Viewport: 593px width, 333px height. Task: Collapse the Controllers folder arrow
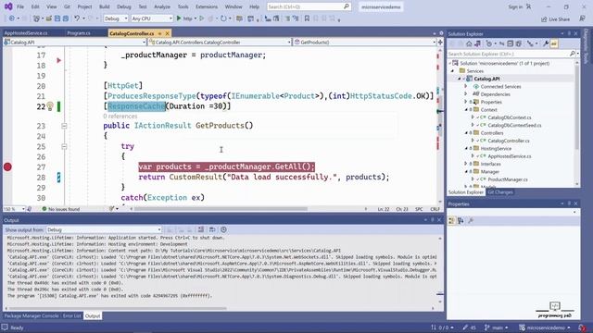[466, 133]
